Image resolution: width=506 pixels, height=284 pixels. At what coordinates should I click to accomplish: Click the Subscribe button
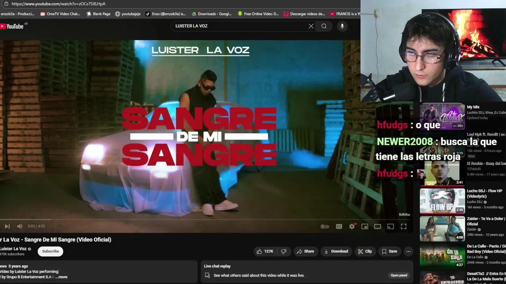[x=51, y=251]
